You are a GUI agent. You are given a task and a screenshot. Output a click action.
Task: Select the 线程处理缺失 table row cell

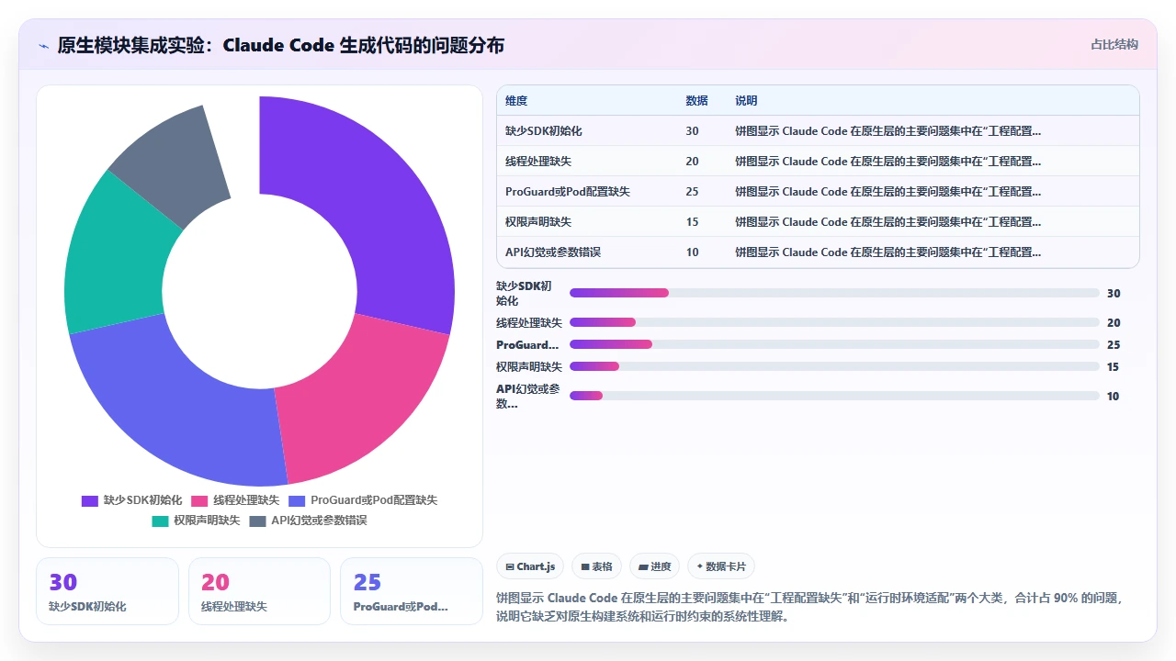pos(537,162)
